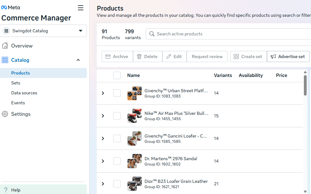Click the variant count 15 for Nike
The width and height of the screenshot is (311, 194).
[216, 116]
